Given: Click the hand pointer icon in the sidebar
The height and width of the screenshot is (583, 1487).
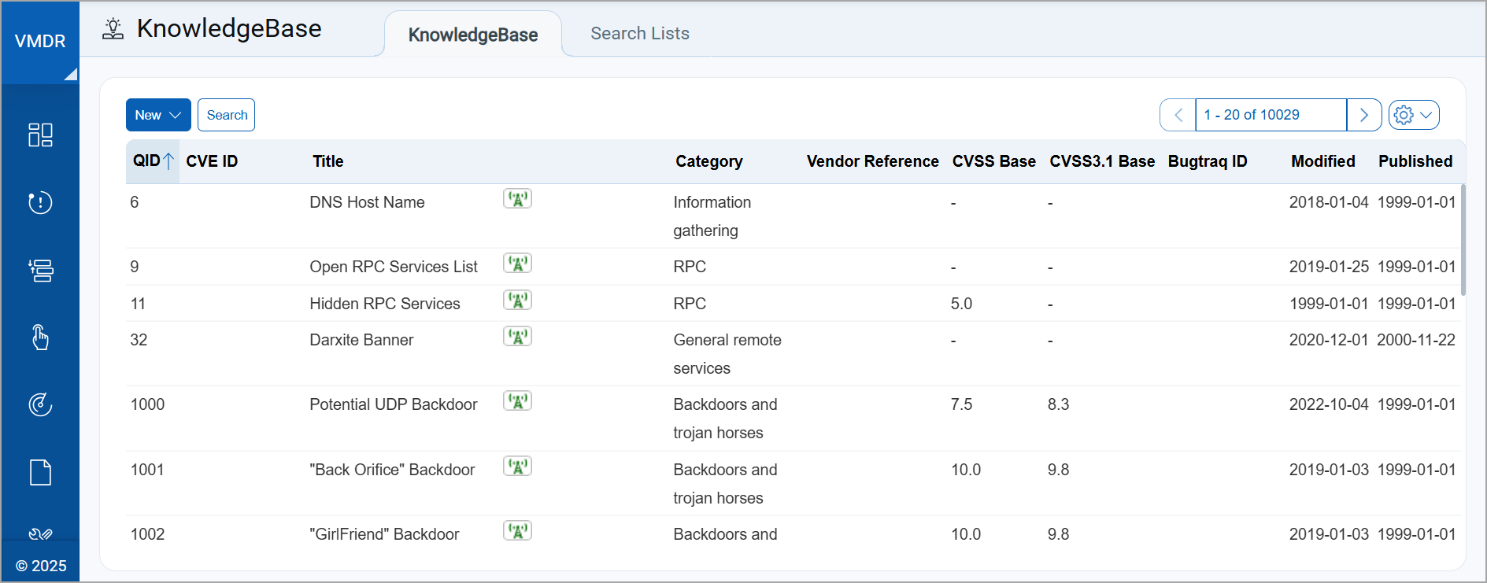Looking at the screenshot, I should click(40, 338).
